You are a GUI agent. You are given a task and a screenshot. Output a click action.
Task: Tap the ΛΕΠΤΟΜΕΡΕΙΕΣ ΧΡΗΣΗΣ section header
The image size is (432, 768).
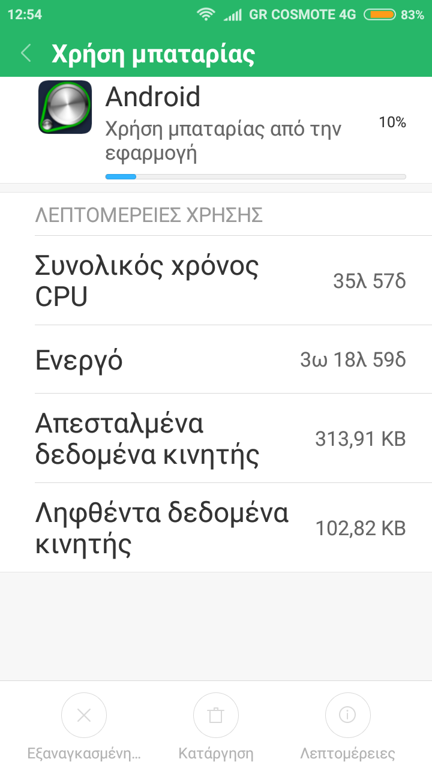[x=149, y=215]
